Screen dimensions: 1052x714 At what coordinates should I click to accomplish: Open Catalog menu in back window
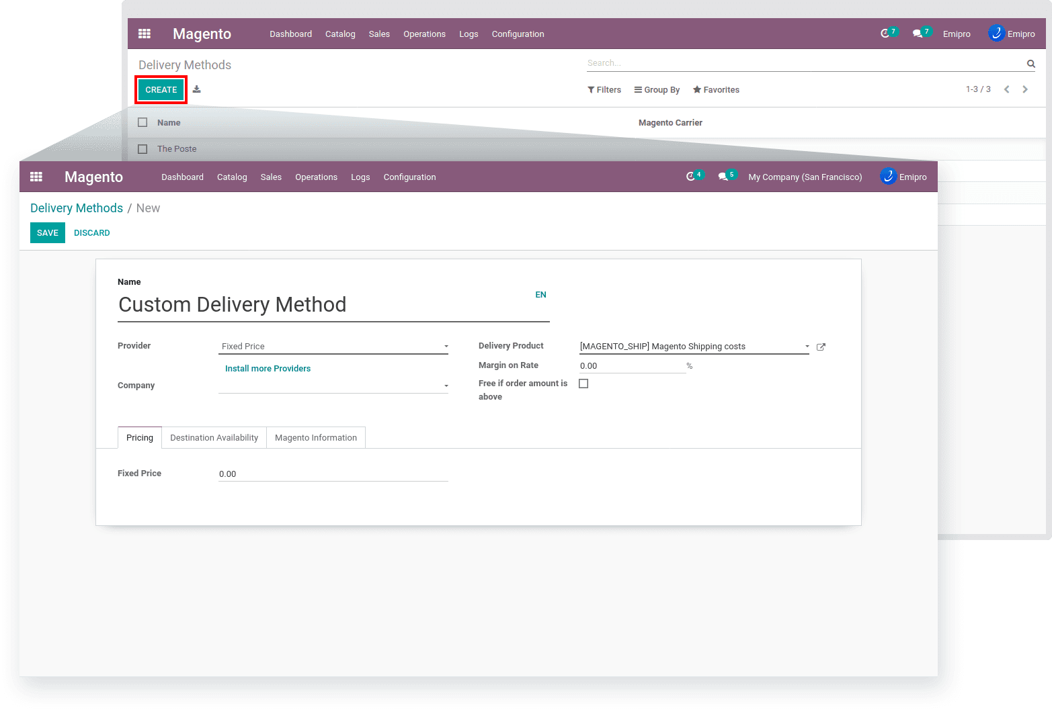340,34
